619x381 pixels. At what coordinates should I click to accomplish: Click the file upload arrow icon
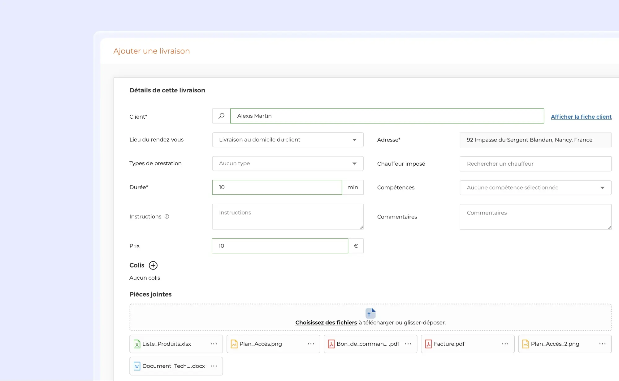pos(370,313)
